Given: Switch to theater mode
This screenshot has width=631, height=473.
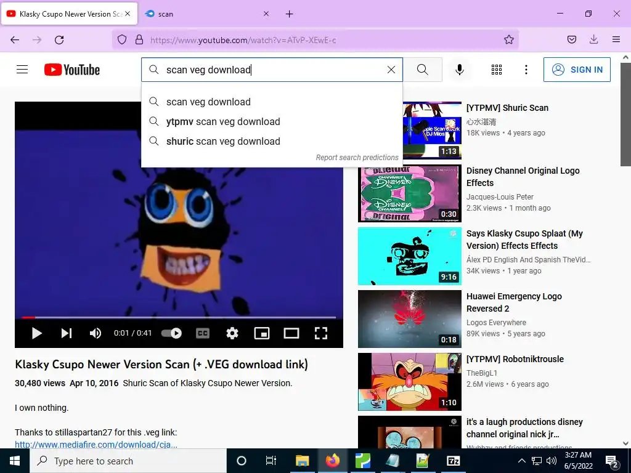Looking at the screenshot, I should pyautogui.click(x=291, y=333).
